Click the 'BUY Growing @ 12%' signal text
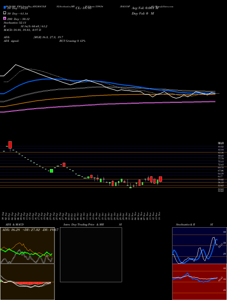This screenshot has height=300, width=227. pyautogui.click(x=72, y=41)
